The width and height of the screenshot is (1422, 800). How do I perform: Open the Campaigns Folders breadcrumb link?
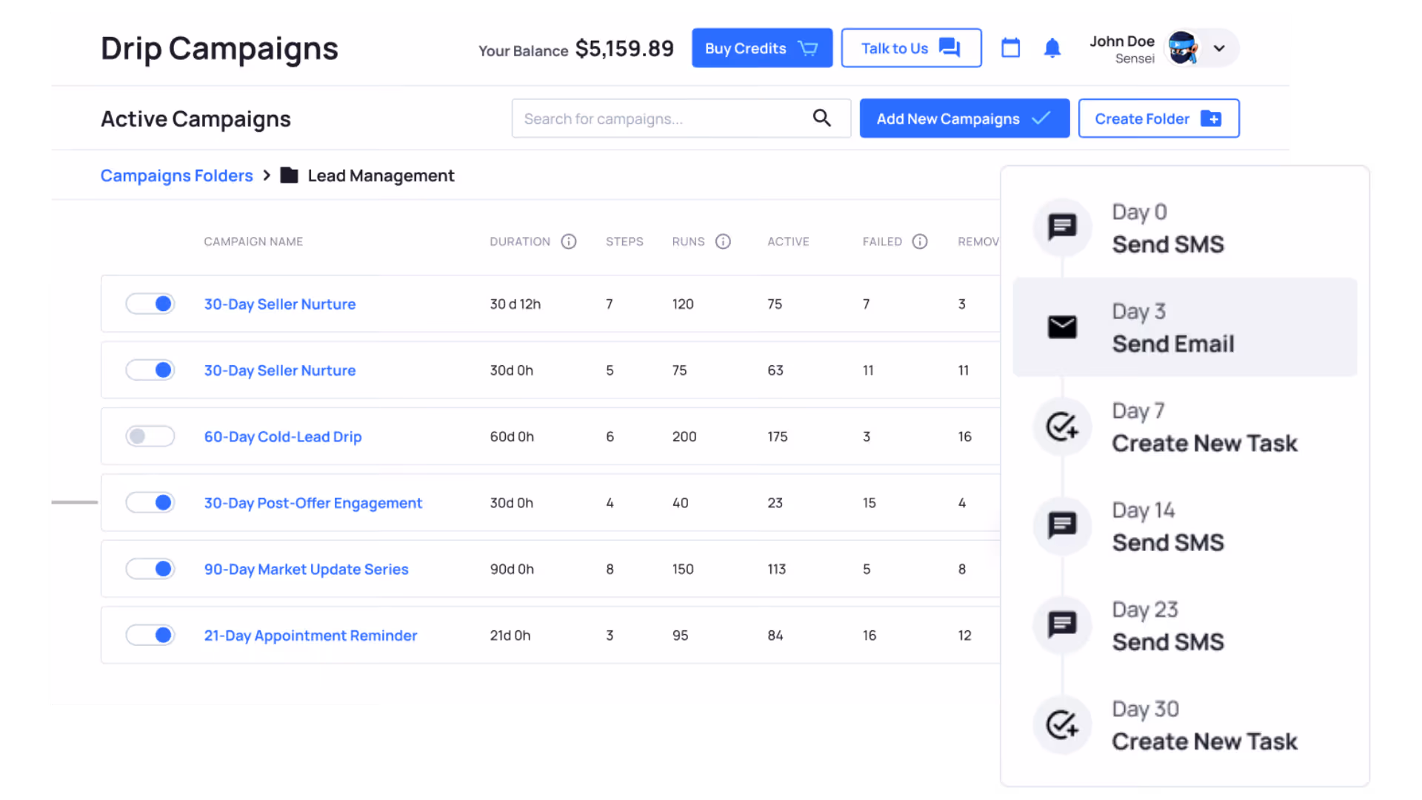click(176, 176)
